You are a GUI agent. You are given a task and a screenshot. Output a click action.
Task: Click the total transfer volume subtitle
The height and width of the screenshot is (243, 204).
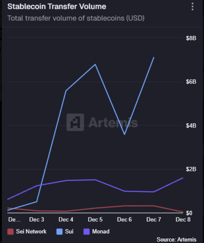tap(76, 18)
